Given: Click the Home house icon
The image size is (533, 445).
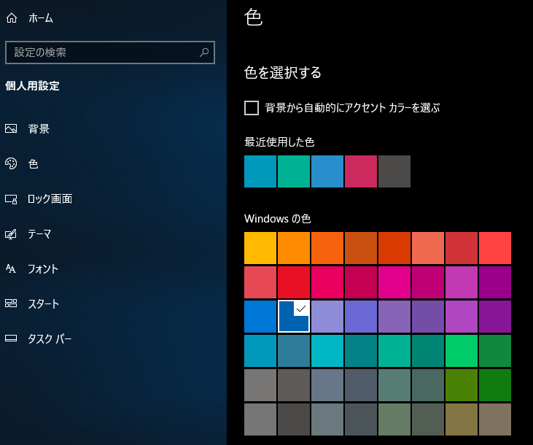Looking at the screenshot, I should click(x=12, y=18).
